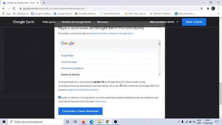Go to Google Earth logo home
This screenshot has width=222, height=125.
click(x=24, y=22)
